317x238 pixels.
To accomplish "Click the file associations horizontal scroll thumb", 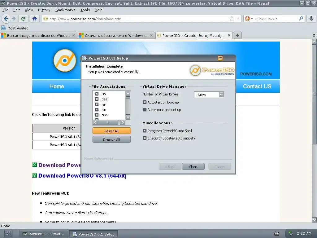I will pyautogui.click(x=108, y=122).
